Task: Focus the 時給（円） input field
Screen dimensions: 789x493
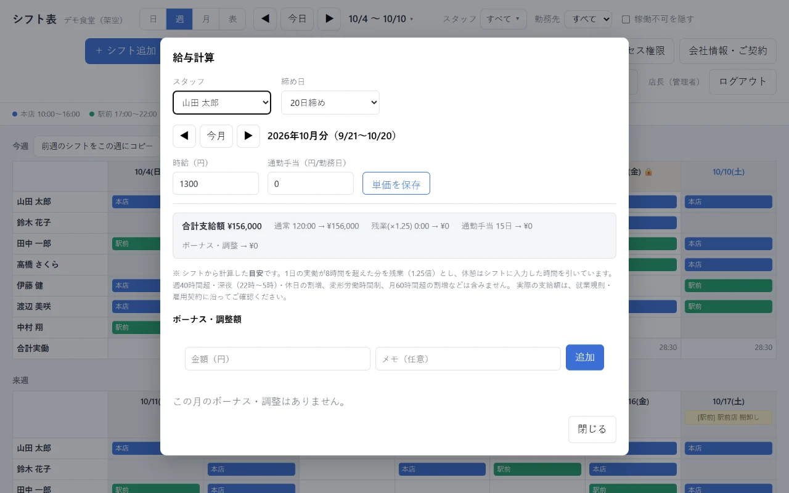Action: pos(216,184)
